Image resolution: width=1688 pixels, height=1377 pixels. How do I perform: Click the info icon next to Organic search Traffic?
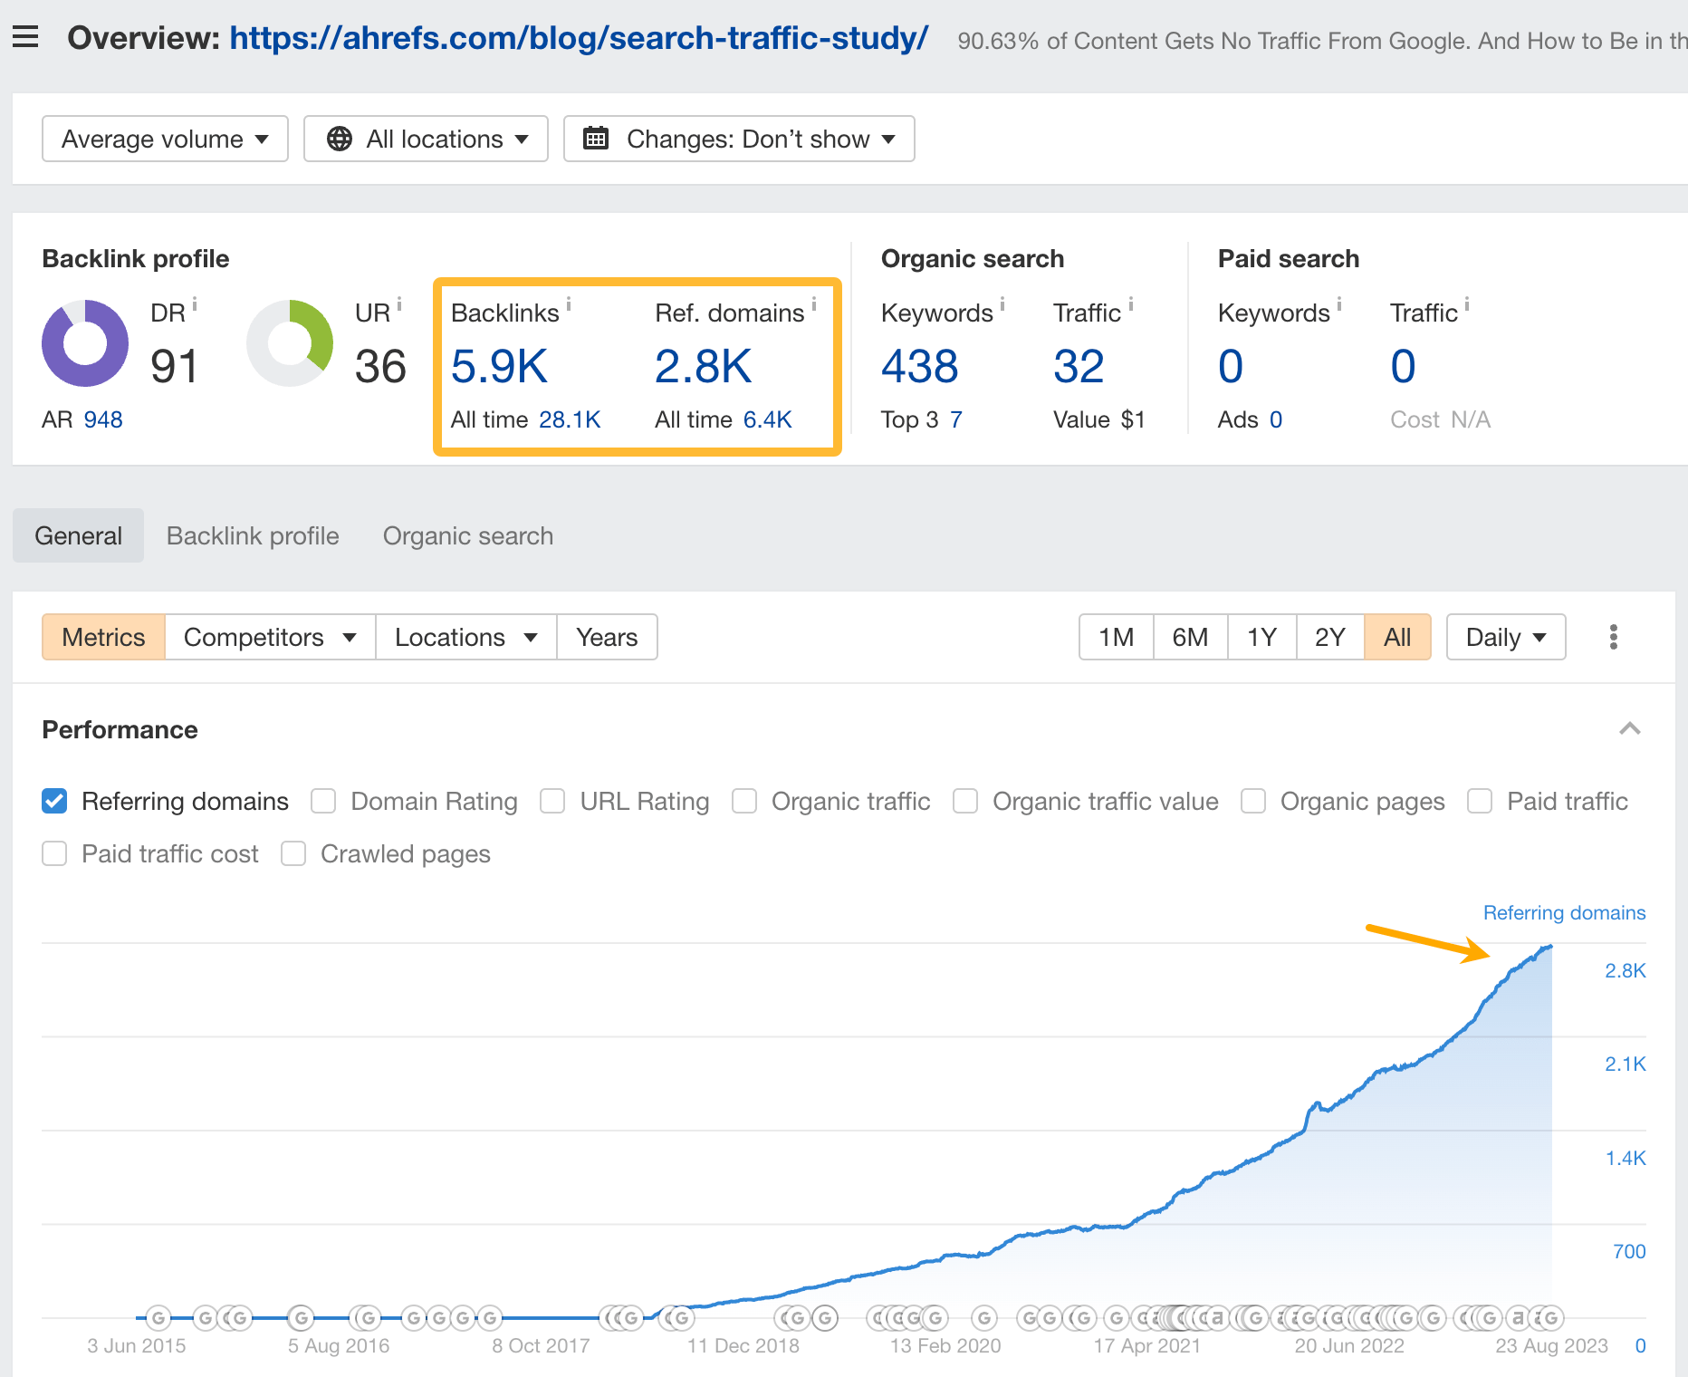[x=1130, y=304]
